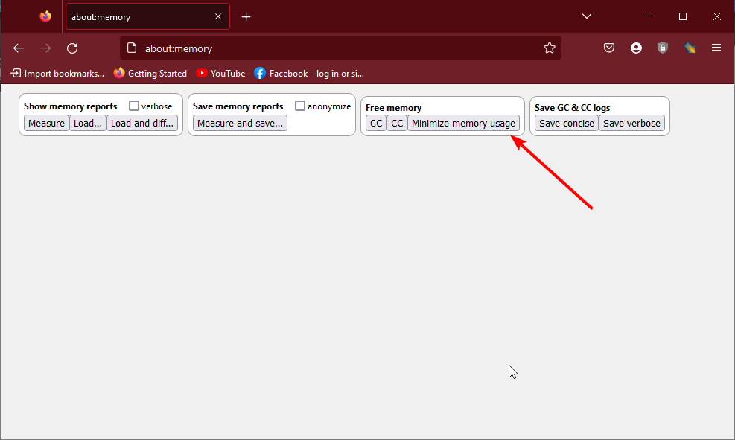
Task: Click the Save concise button
Action: (x=567, y=124)
